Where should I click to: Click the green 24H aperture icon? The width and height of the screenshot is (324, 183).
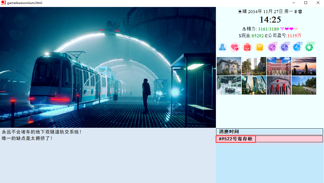[x=309, y=47]
